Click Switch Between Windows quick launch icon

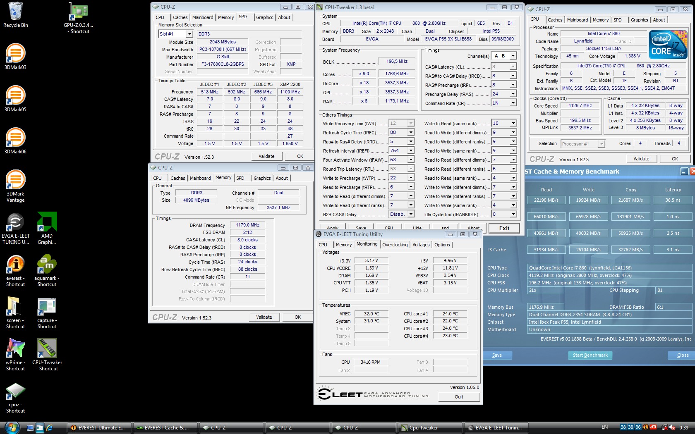[40, 428]
